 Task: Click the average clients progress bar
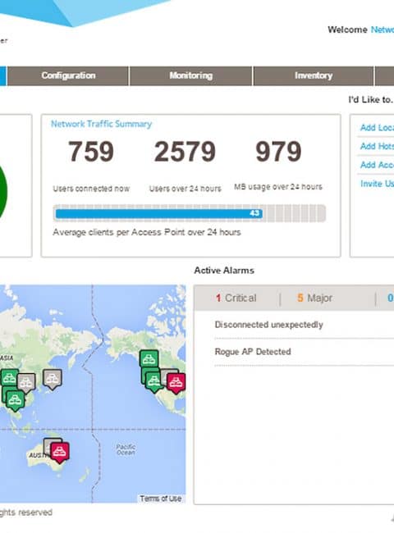(189, 213)
